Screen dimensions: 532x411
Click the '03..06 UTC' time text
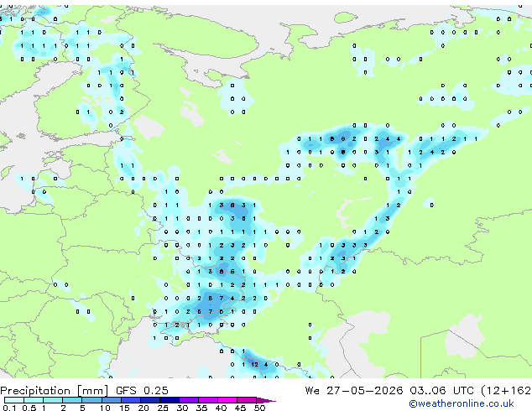pyautogui.click(x=441, y=391)
